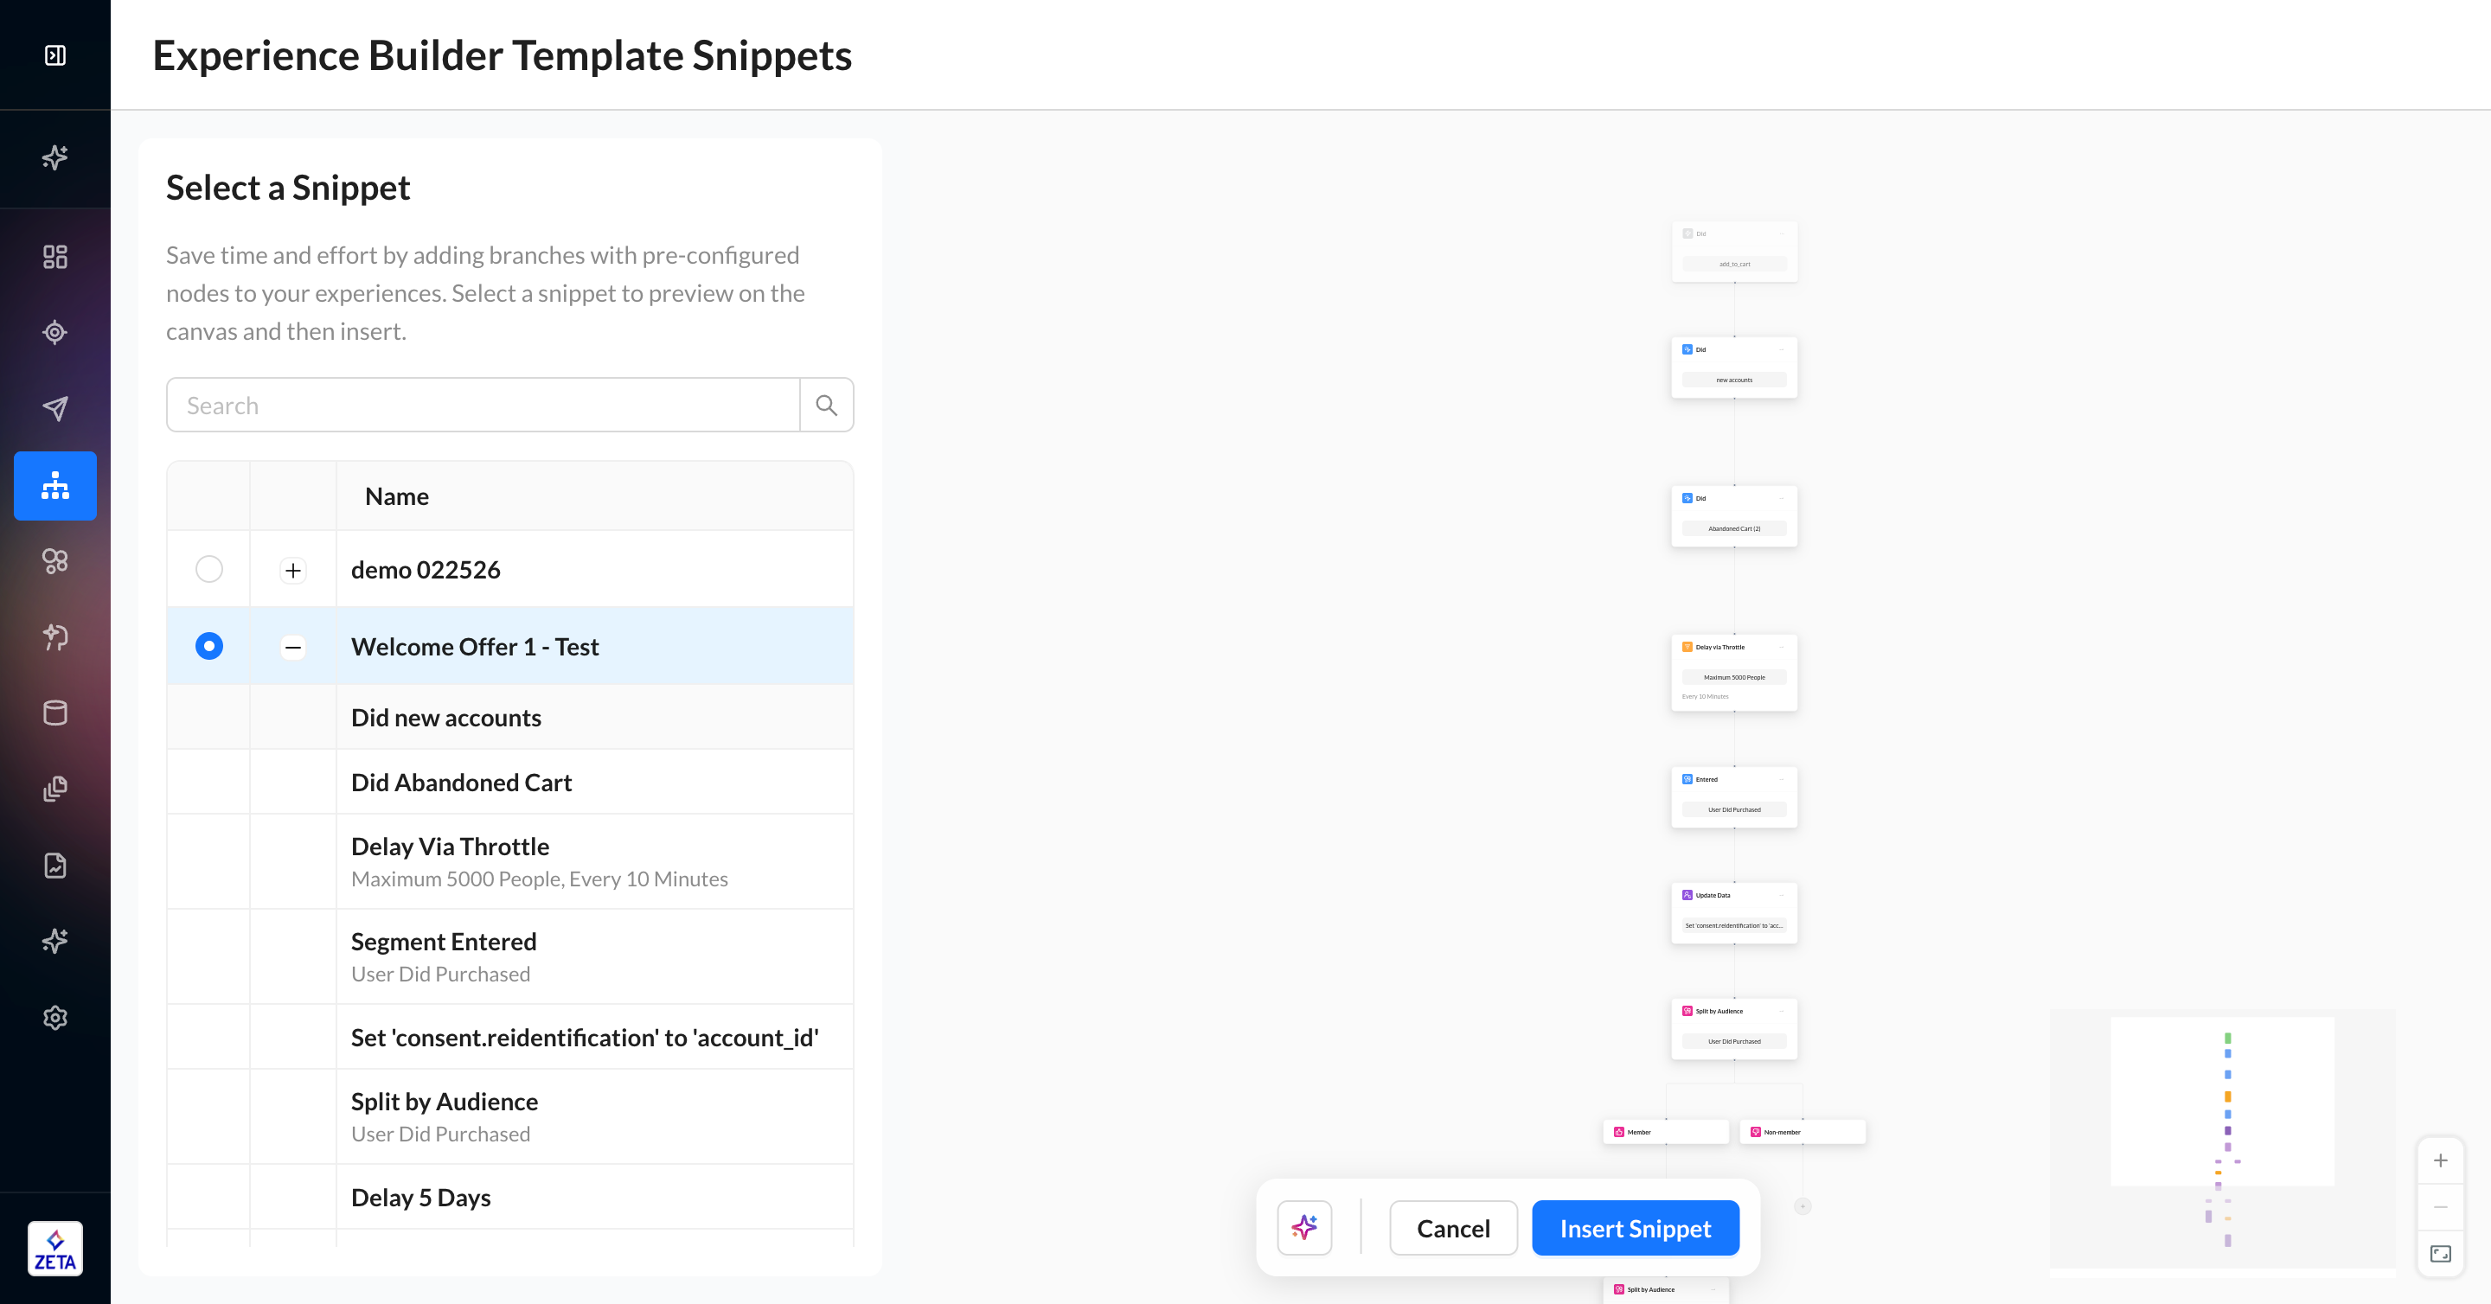Expand the sidebar using the panel toggle icon

(55, 55)
